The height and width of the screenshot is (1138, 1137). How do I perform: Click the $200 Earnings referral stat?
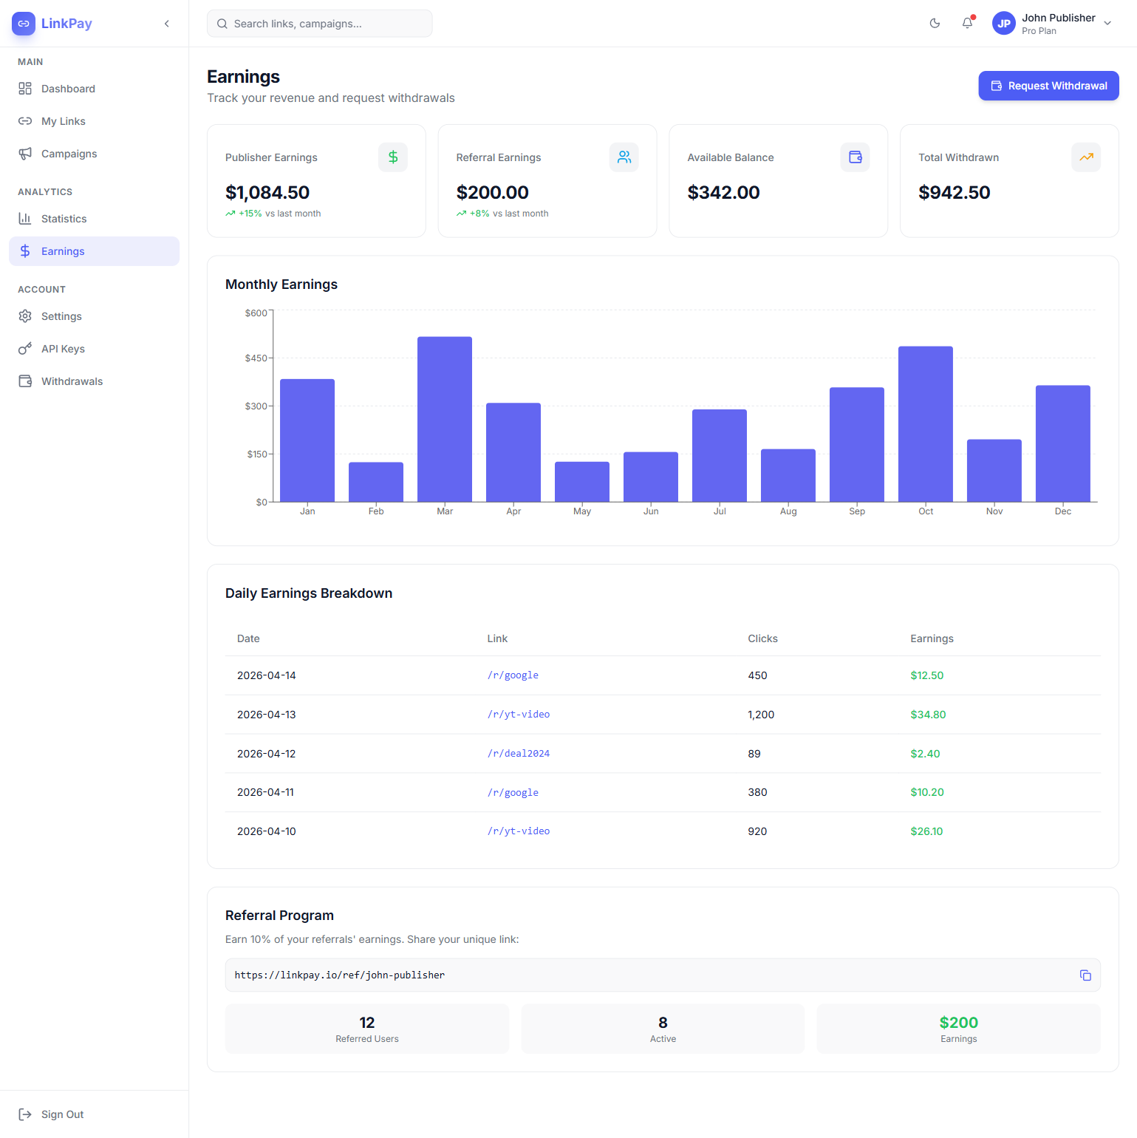coord(959,1029)
